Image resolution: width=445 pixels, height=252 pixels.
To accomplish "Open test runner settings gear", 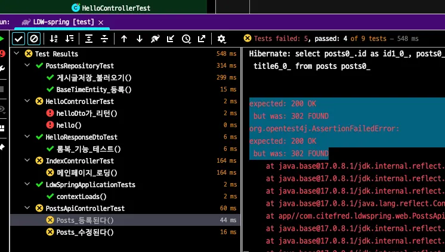I will click(x=221, y=39).
